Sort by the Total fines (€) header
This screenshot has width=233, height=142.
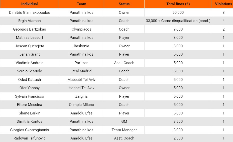click(178, 4)
